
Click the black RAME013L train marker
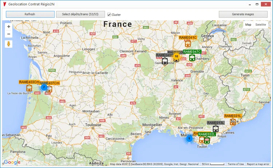click(215, 128)
